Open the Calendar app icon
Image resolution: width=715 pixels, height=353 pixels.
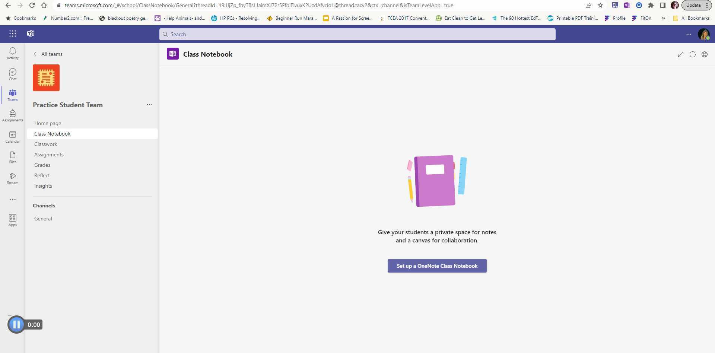13,137
